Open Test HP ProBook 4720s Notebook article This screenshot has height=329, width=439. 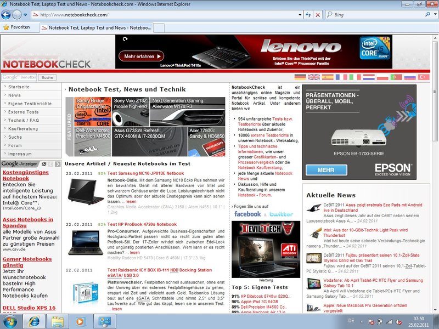tap(142, 224)
